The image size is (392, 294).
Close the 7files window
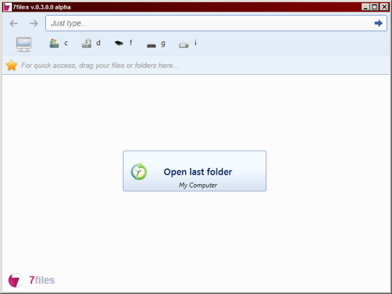click(x=384, y=7)
